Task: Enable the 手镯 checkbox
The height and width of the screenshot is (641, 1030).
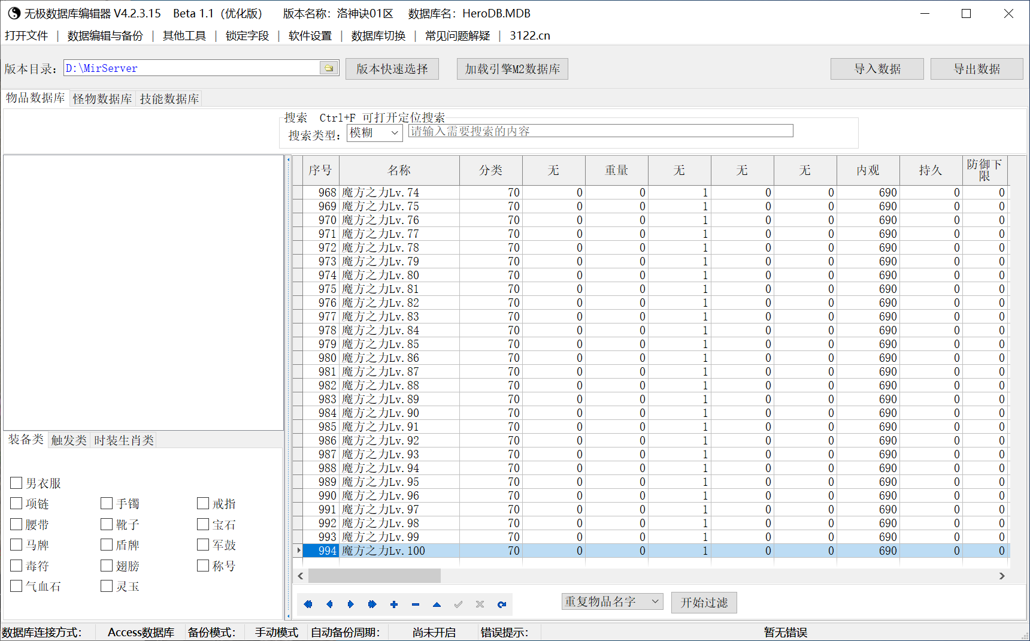Action: [107, 504]
